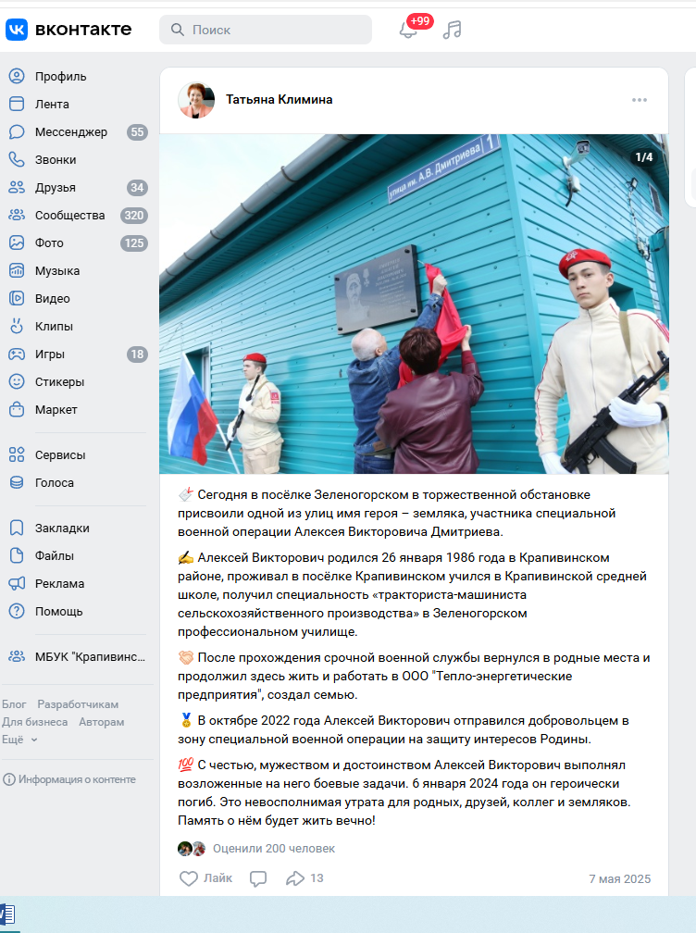Open three-dot post options menu
The height and width of the screenshot is (933, 696).
(640, 100)
